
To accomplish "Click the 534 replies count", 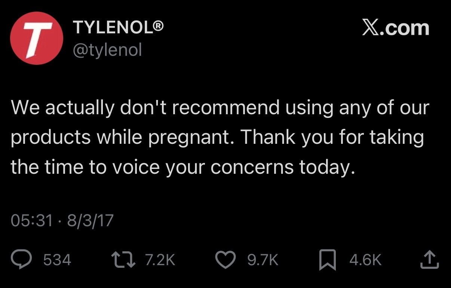I will 57,260.
